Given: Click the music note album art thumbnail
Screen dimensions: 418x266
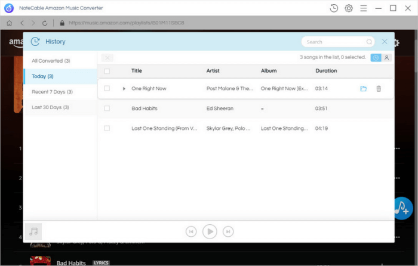Looking at the screenshot, I should [33, 231].
